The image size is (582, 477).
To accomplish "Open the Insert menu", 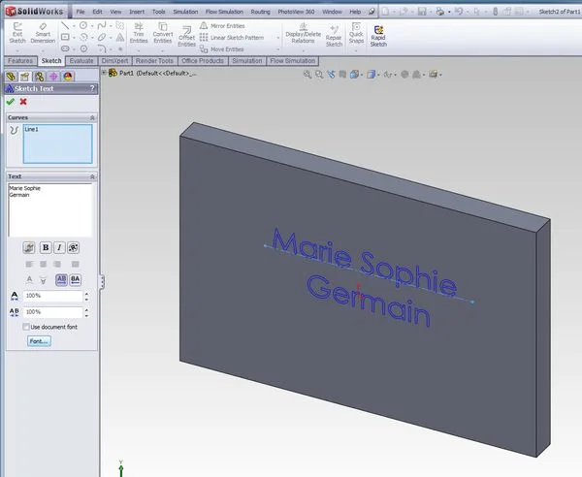I will pos(139,11).
